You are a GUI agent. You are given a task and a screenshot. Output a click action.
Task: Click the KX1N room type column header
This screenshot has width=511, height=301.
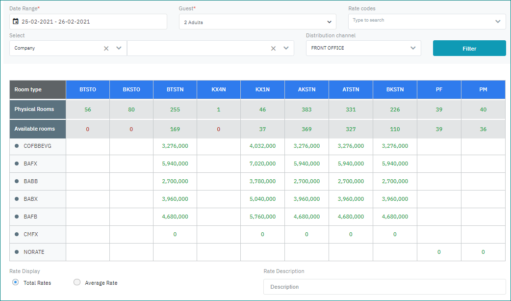click(262, 89)
